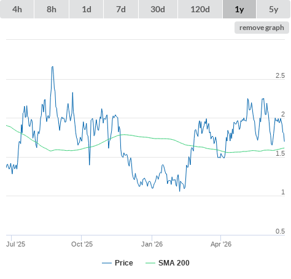Click the remove graph button
The width and height of the screenshot is (291, 279).
coord(262,28)
